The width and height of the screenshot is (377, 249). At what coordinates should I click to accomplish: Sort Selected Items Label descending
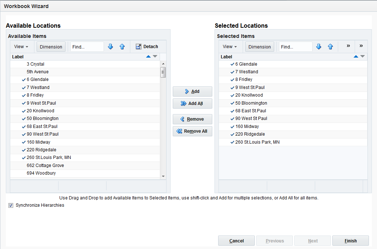[363, 57]
